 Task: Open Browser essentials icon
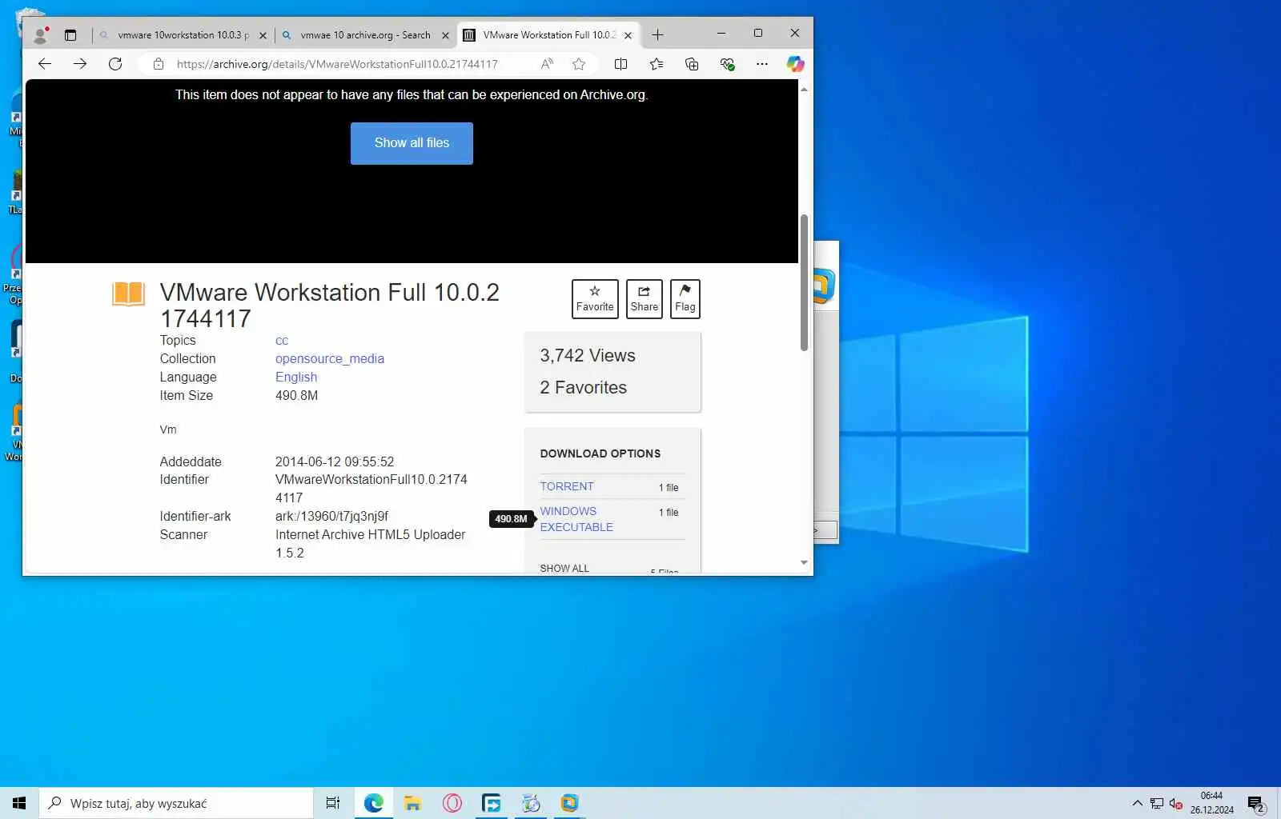pyautogui.click(x=727, y=64)
